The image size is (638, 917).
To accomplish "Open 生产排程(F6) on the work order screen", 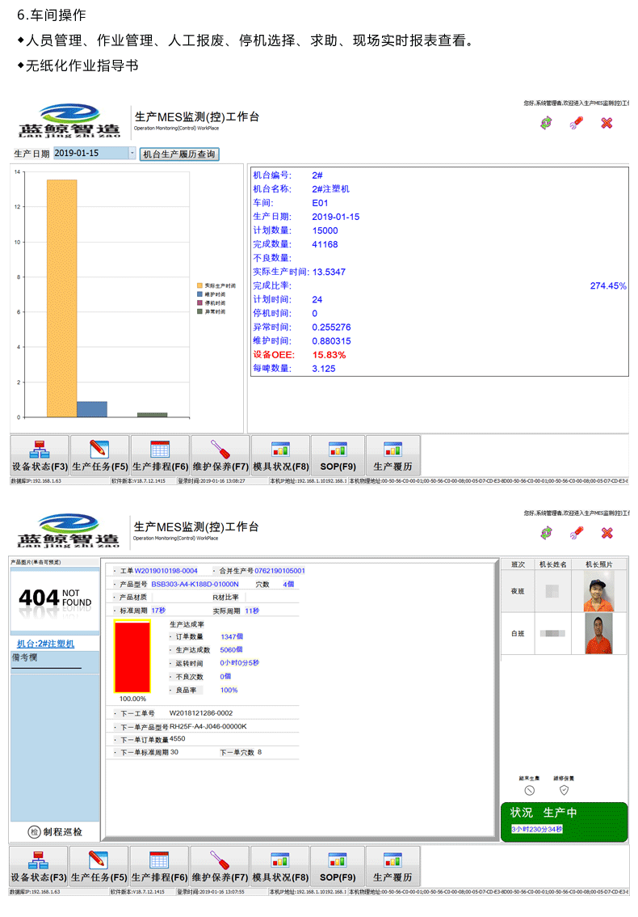I will click(x=159, y=867).
